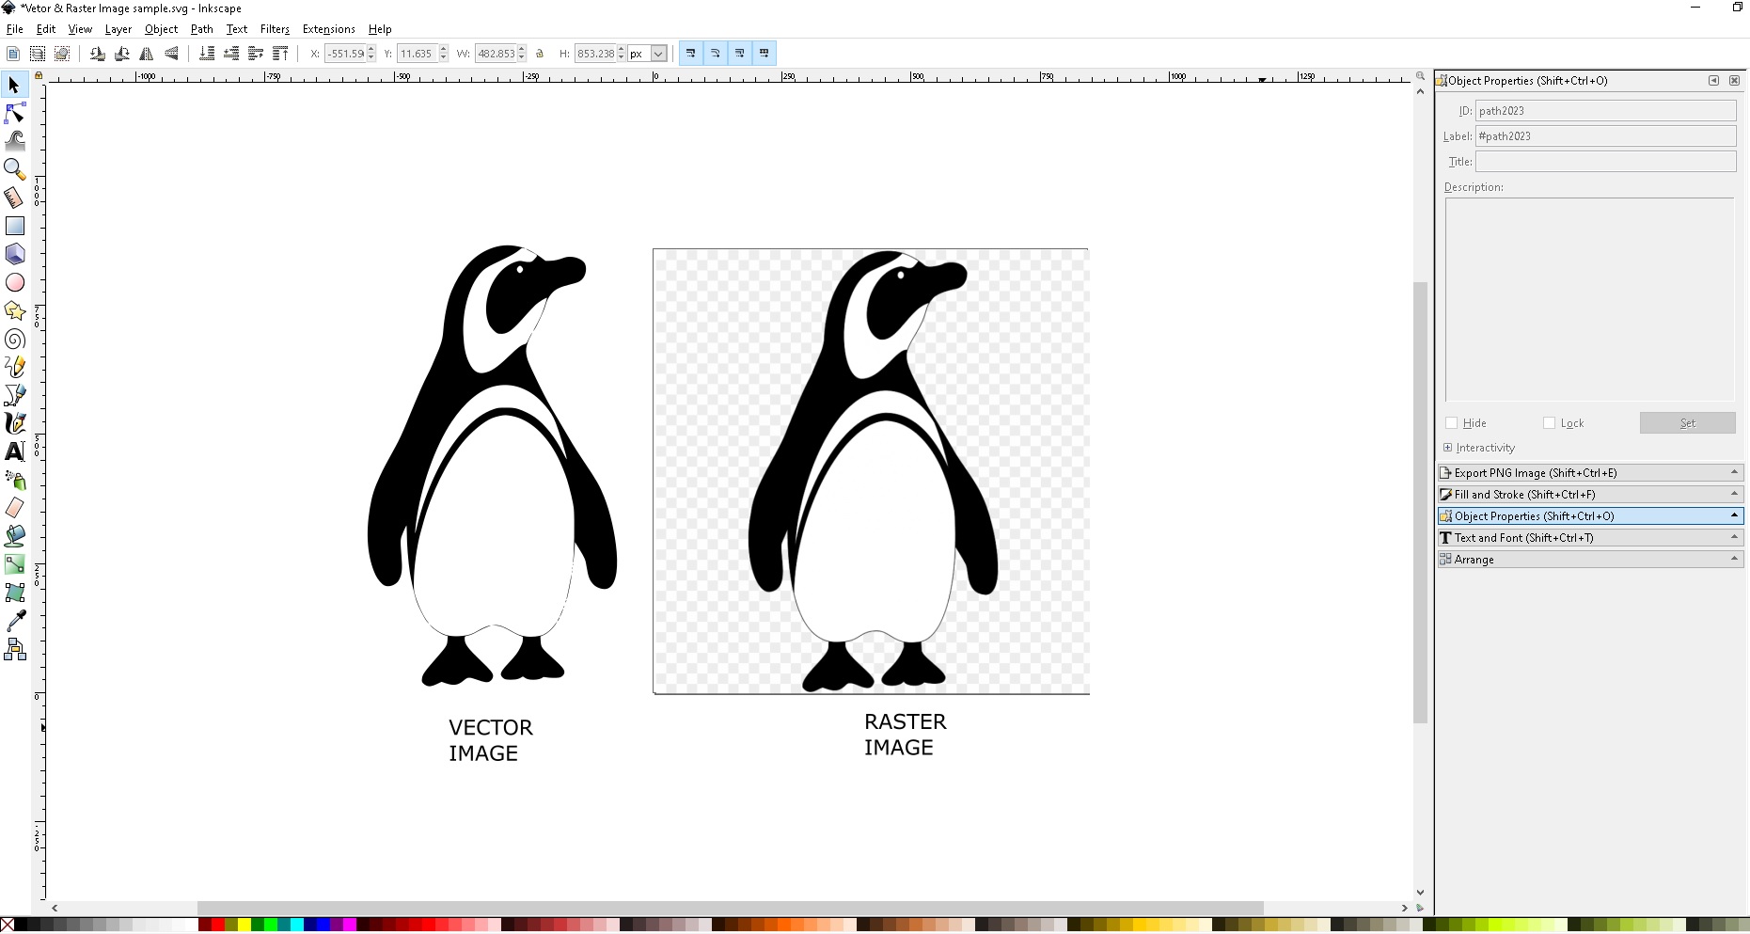The image size is (1750, 934).
Task: Select the Selector arrow tool
Action: point(14,86)
